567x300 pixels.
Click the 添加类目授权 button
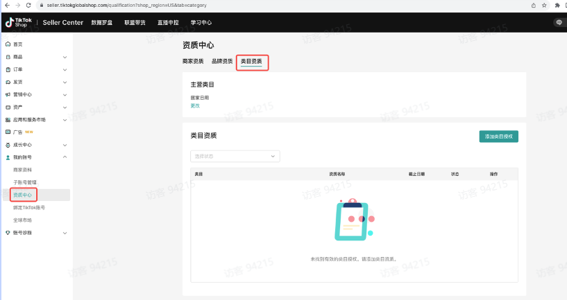(x=498, y=136)
